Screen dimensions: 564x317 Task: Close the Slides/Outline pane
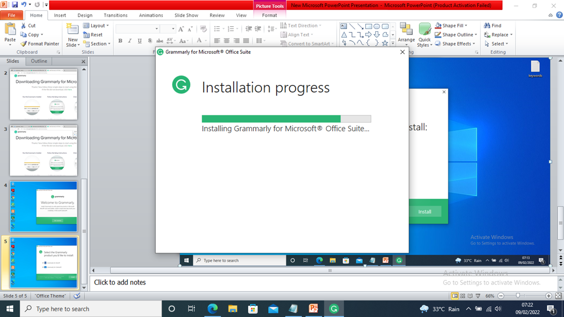(84, 61)
